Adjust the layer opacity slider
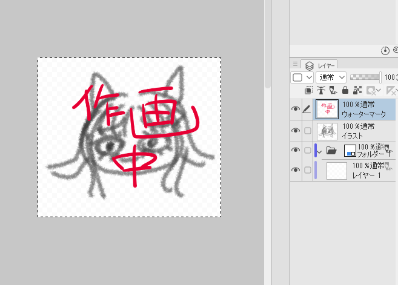 click(365, 77)
